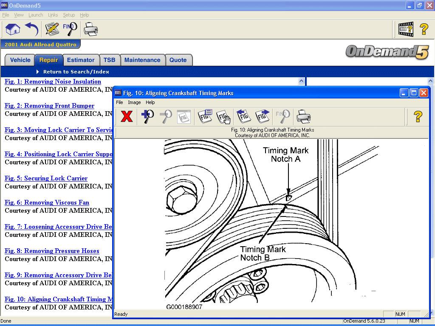The width and height of the screenshot is (435, 326).
Task: Open help from the figure window toolbar
Action: (418, 116)
